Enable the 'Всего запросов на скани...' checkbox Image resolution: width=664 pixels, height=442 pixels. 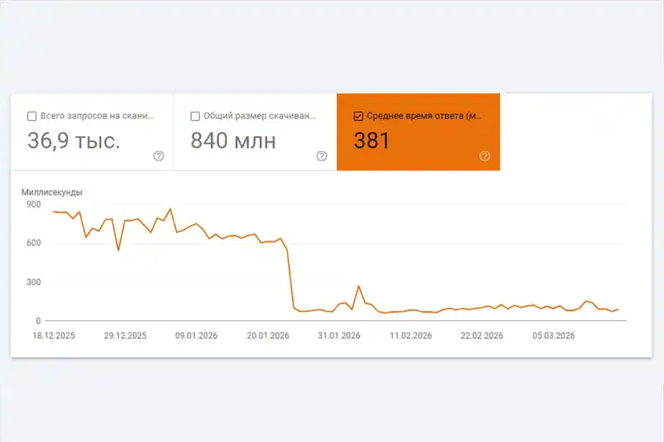click(x=32, y=116)
